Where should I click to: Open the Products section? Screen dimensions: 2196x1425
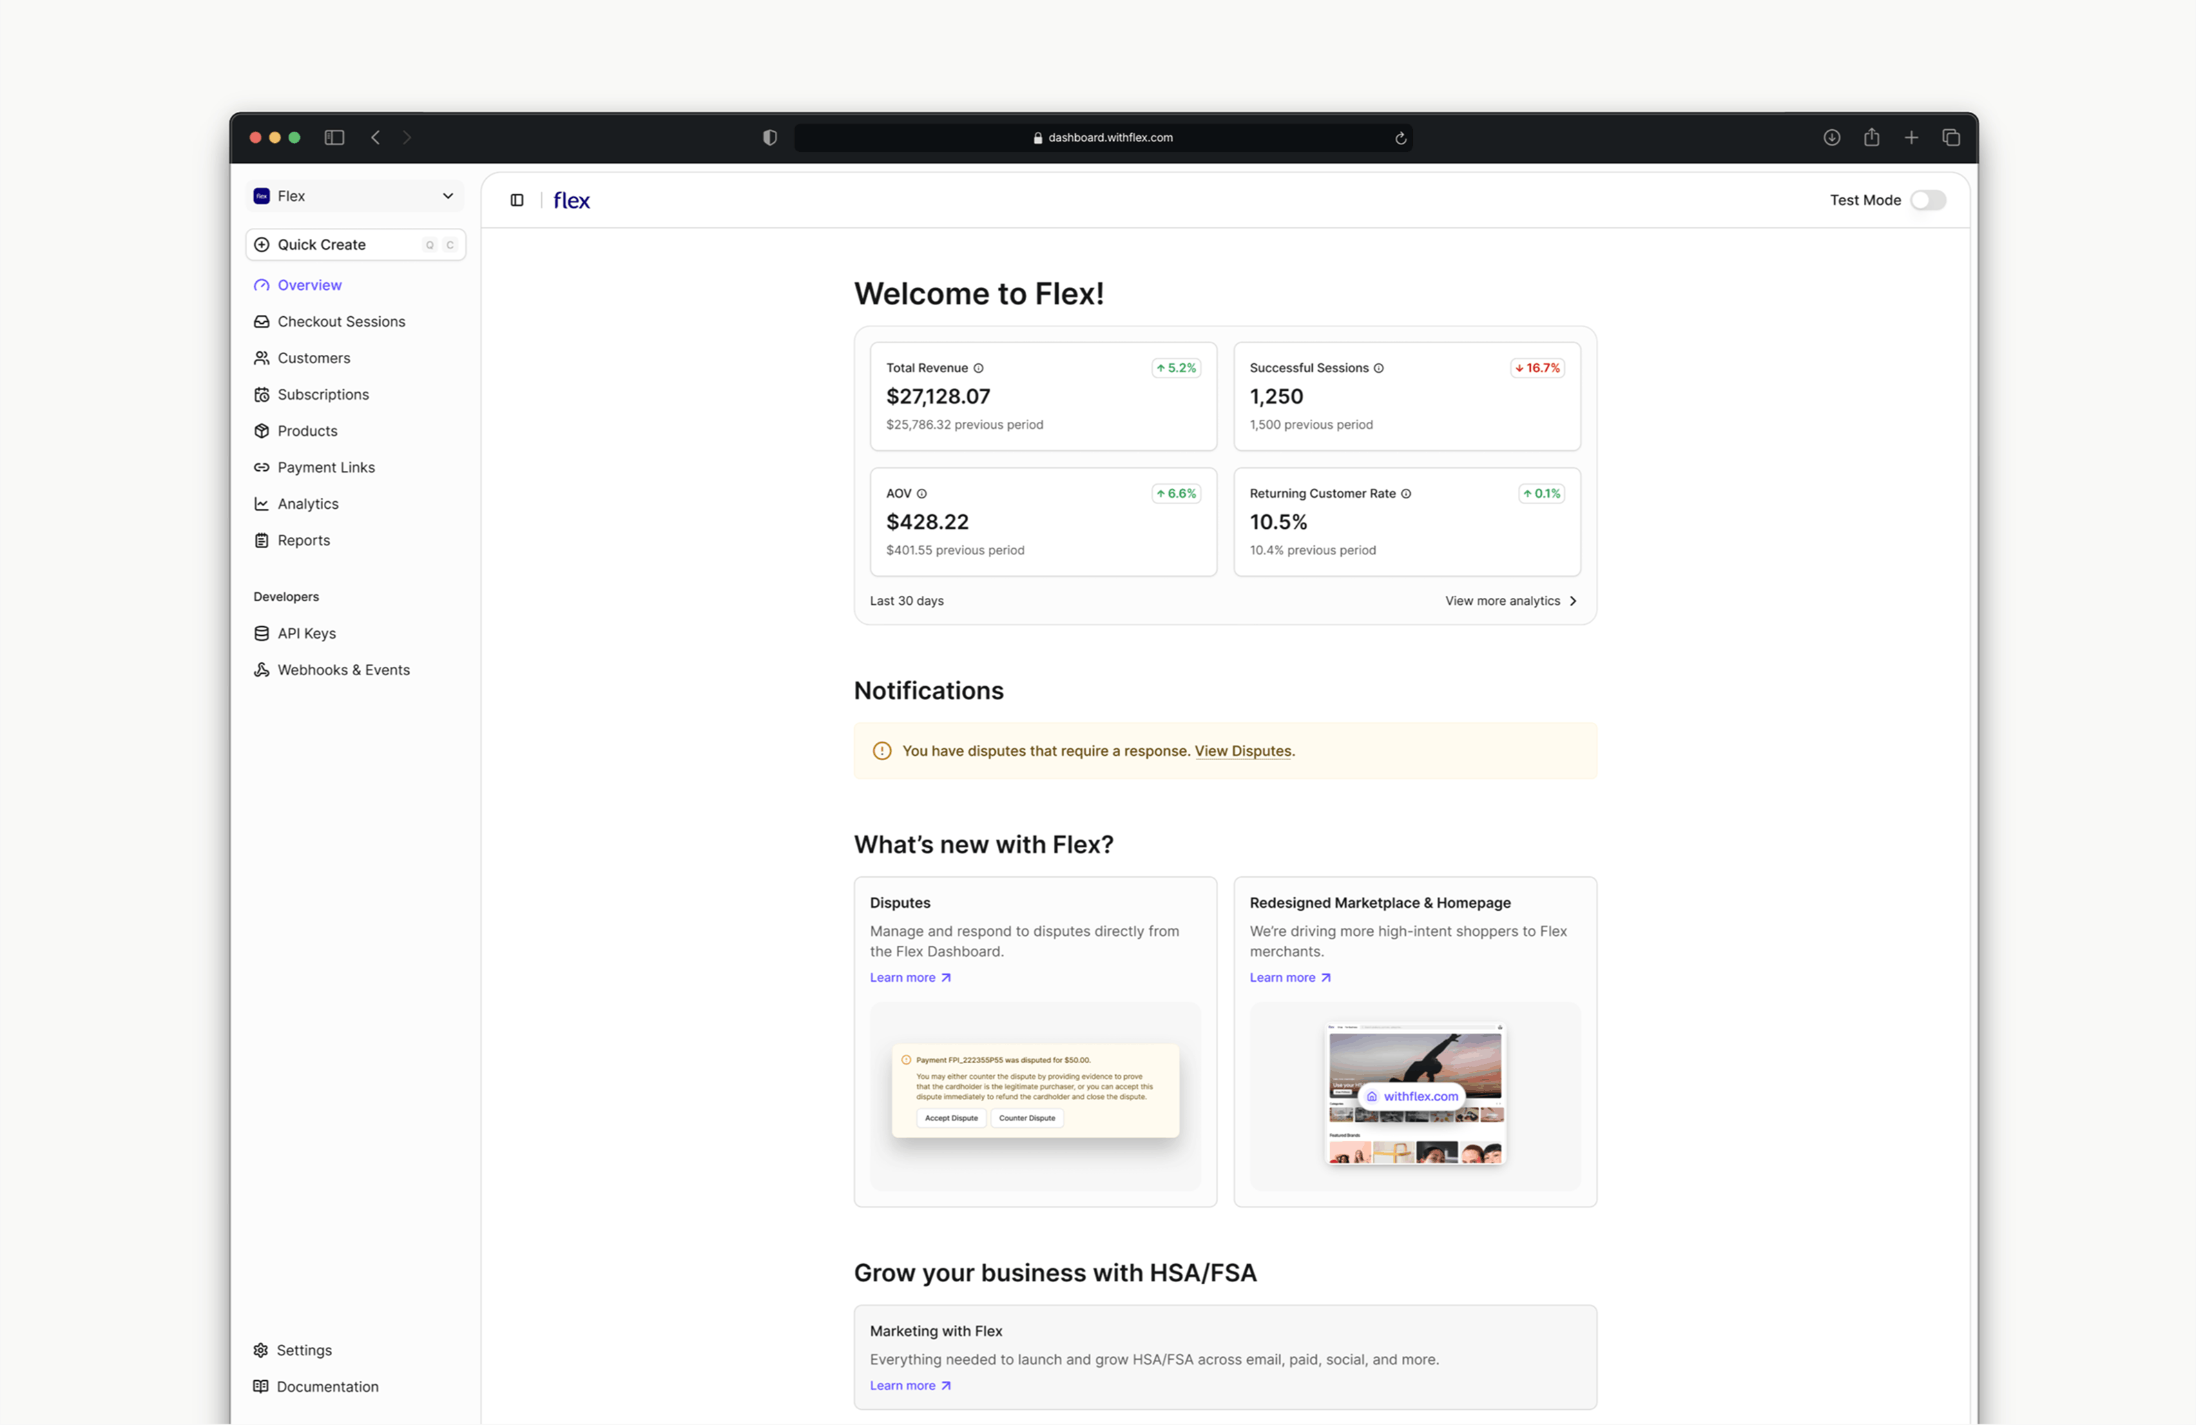tap(307, 431)
